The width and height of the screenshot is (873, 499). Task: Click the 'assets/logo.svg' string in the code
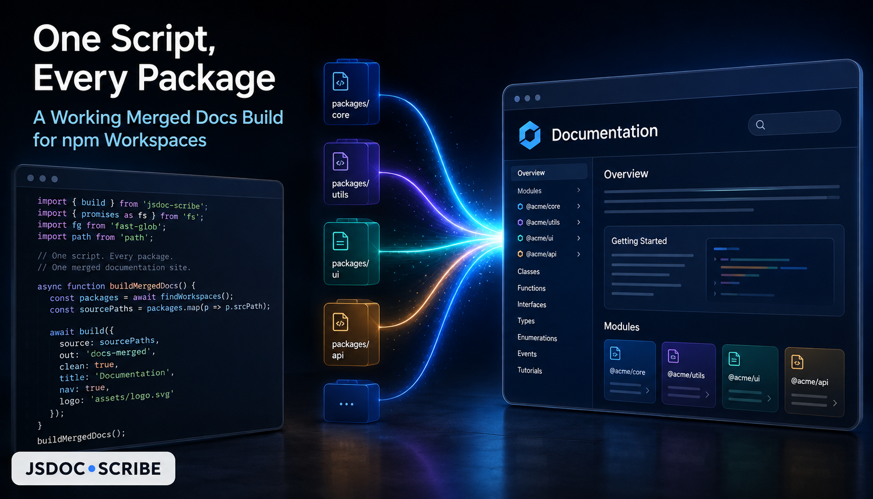click(132, 397)
